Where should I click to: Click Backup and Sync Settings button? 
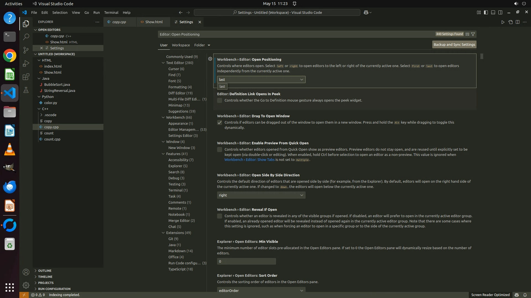[454, 44]
